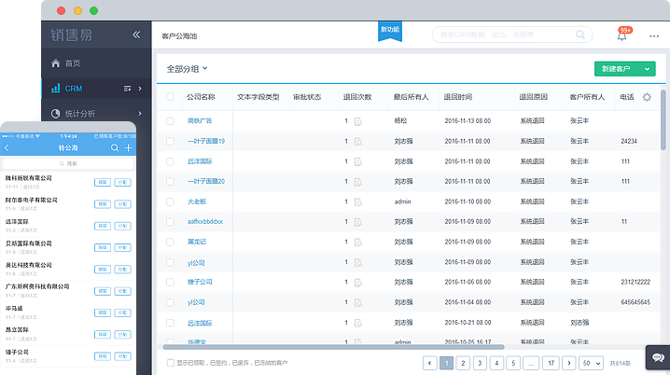
Task: Toggle 显示已领取 已签约 customers checkbox
Action: click(x=171, y=363)
